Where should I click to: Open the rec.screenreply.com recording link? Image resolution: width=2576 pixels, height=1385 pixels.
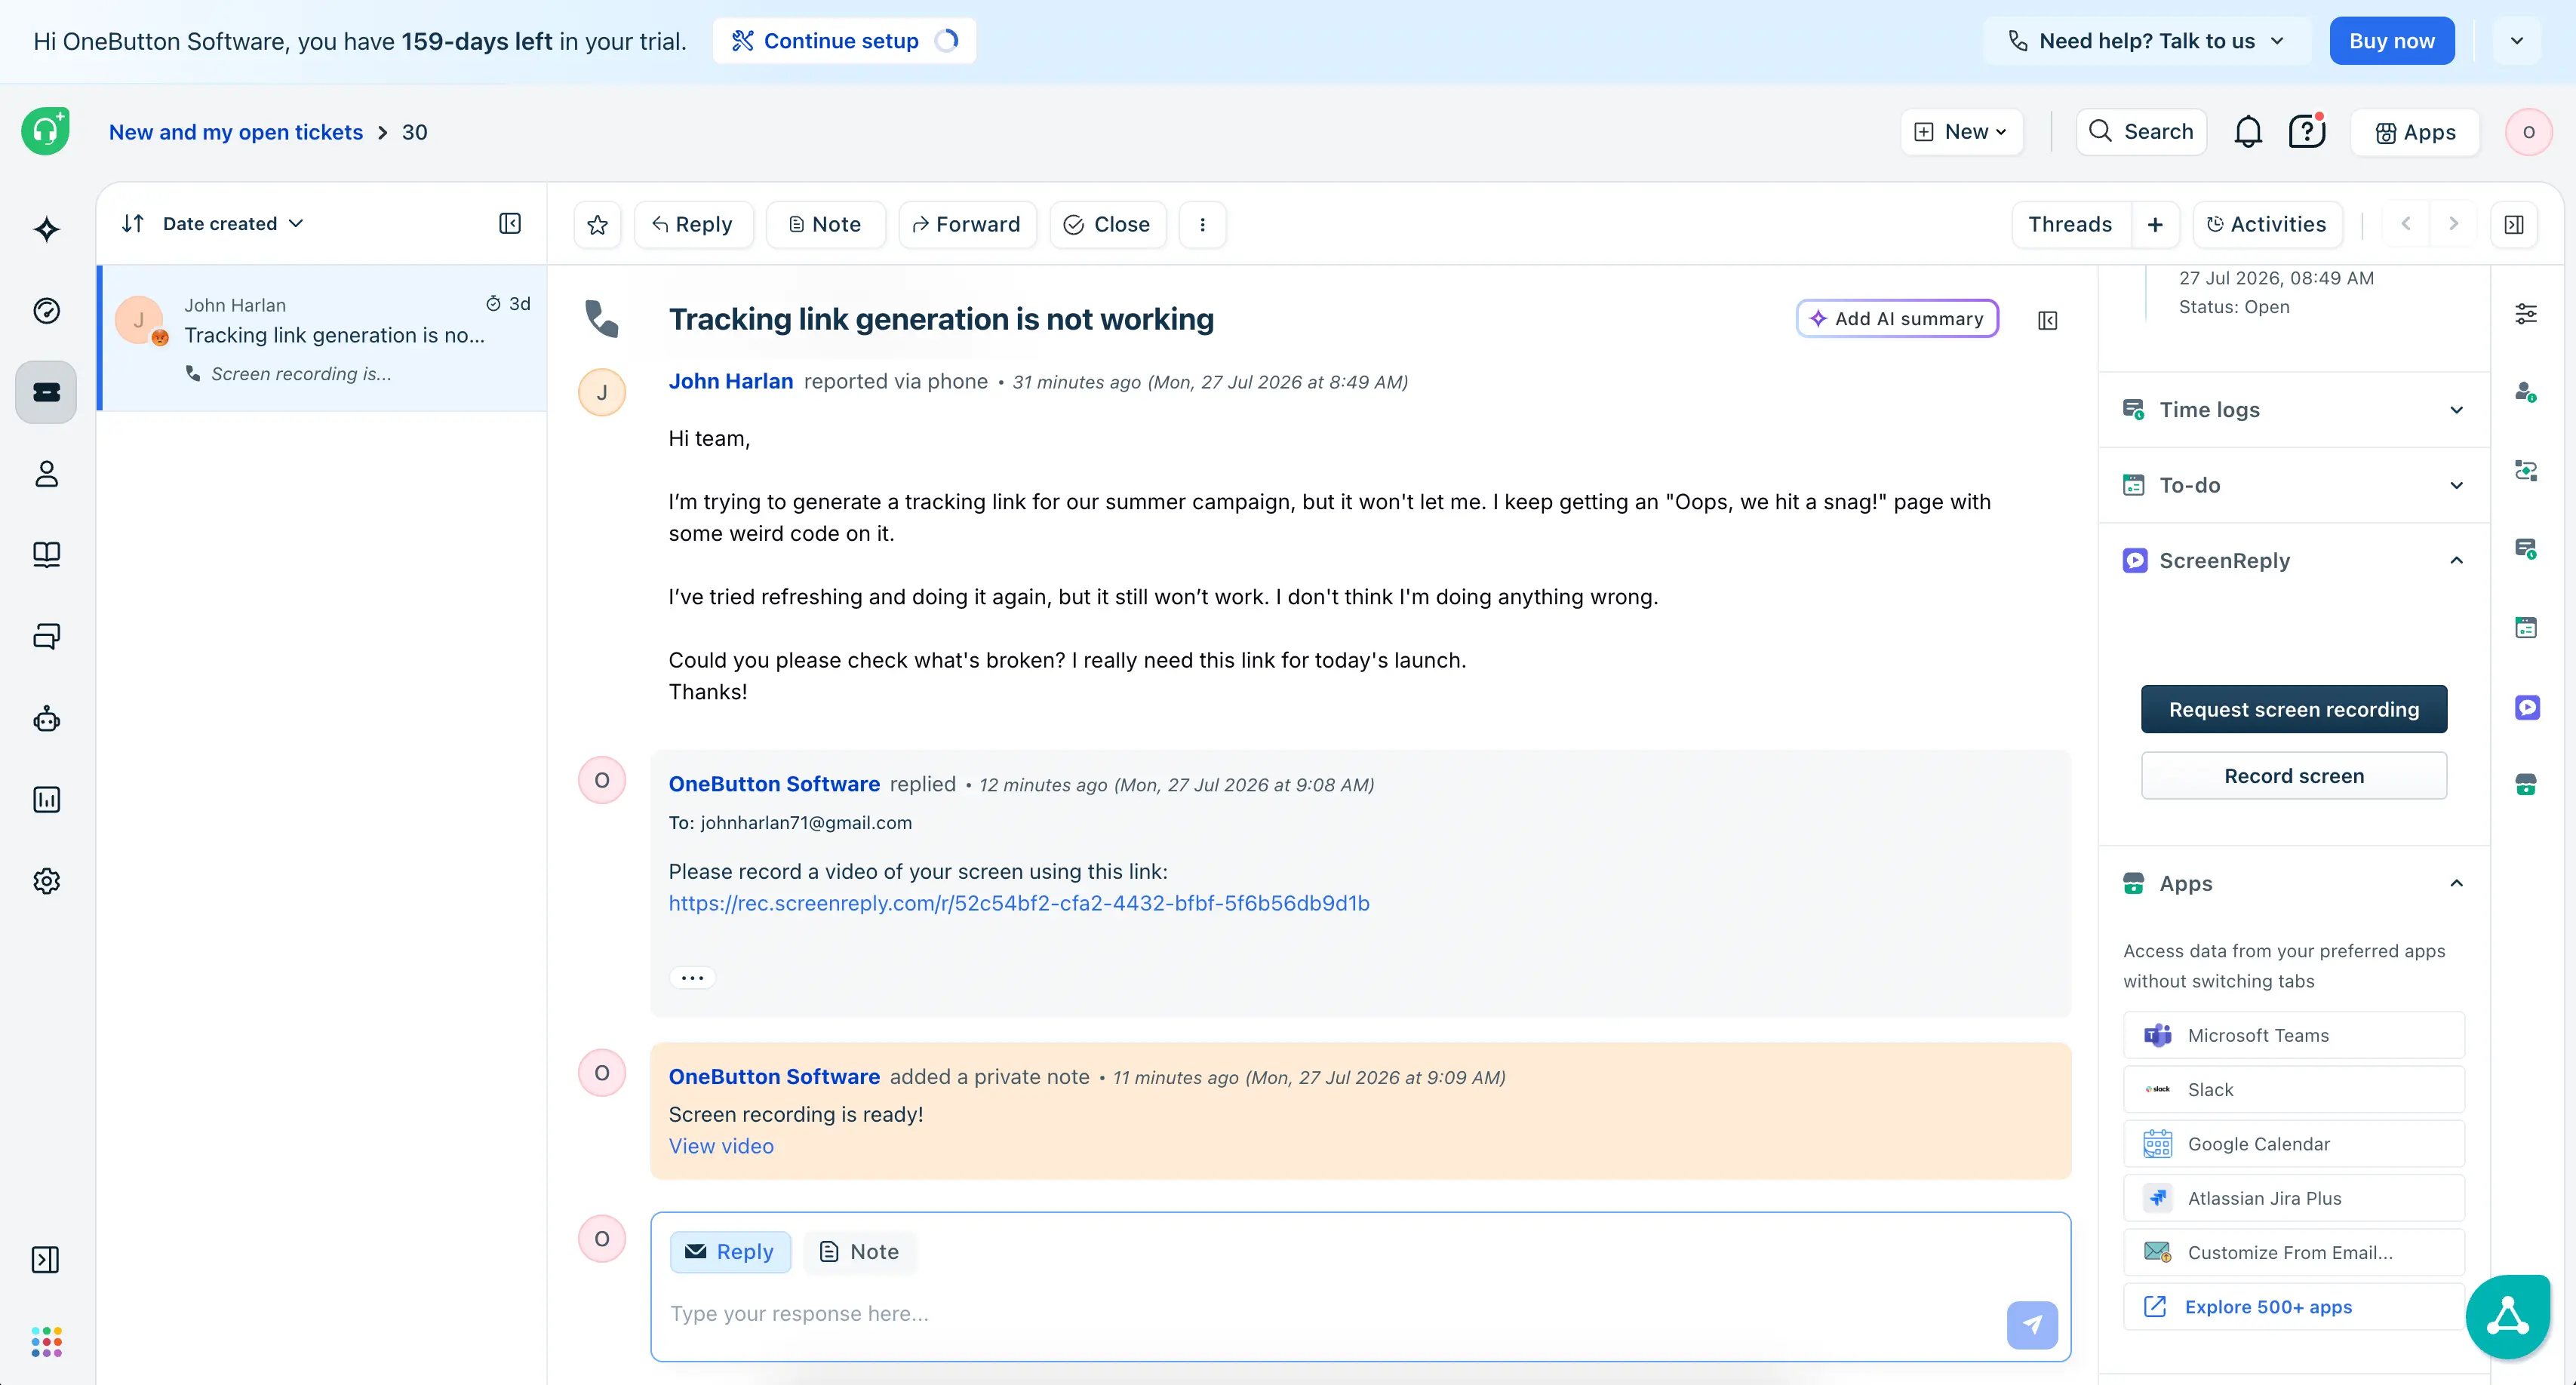(x=1018, y=903)
